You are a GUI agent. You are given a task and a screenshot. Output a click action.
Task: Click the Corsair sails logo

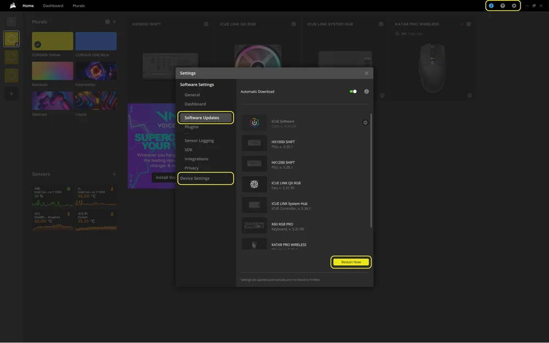(x=11, y=5)
